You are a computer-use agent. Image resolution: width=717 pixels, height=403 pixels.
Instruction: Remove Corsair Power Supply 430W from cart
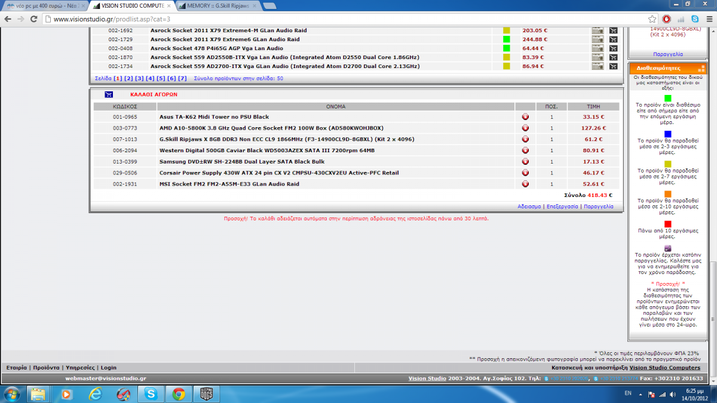click(x=525, y=173)
